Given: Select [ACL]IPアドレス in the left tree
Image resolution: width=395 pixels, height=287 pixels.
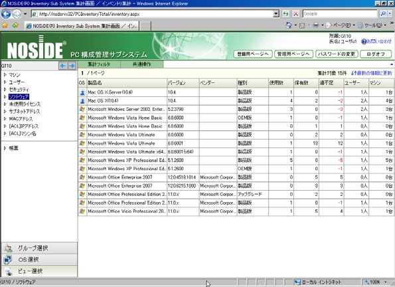Looking at the screenshot, I should pos(24,126).
